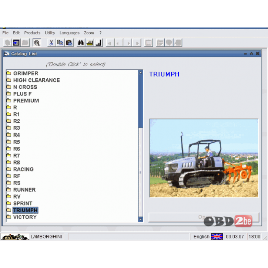Screen dimensions: 268x268
Task: Click the last page navigation arrow
Action: click(137, 43)
